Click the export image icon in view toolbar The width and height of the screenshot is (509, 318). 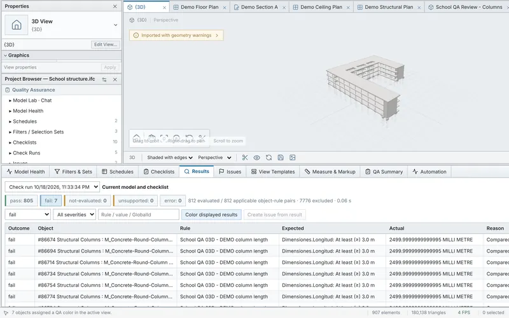tap(293, 157)
